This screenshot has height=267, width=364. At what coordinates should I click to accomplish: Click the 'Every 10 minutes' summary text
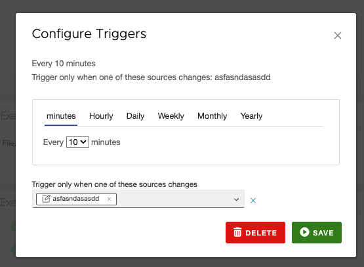(x=64, y=64)
